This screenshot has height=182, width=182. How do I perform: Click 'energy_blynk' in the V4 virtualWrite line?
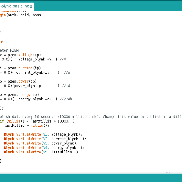(x=64, y=148)
